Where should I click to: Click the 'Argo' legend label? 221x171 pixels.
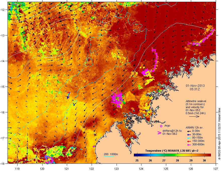[167, 125]
